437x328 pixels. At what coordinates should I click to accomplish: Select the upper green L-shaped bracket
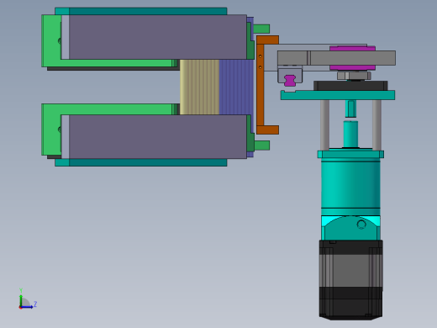tap(51, 41)
